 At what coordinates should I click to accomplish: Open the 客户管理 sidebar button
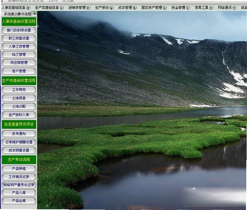[19, 71]
